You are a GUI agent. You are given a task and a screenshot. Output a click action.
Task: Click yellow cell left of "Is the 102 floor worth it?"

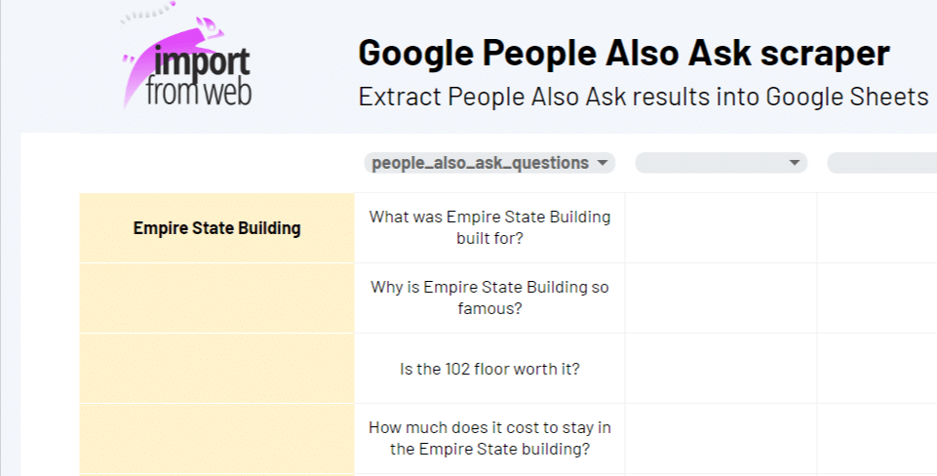coord(216,369)
